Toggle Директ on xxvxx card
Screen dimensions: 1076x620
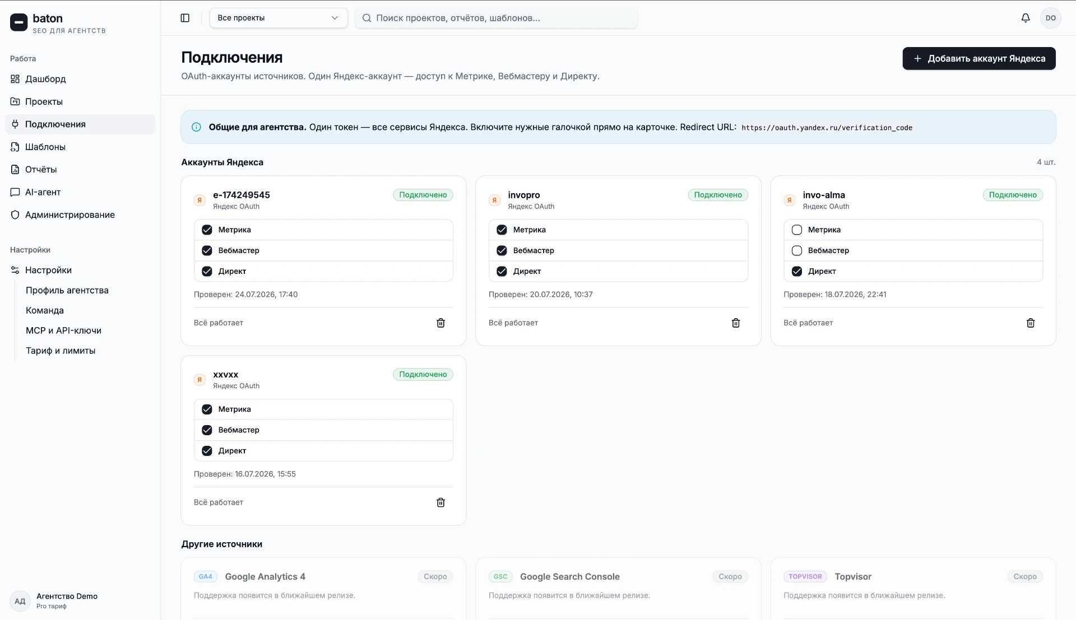coord(207,451)
